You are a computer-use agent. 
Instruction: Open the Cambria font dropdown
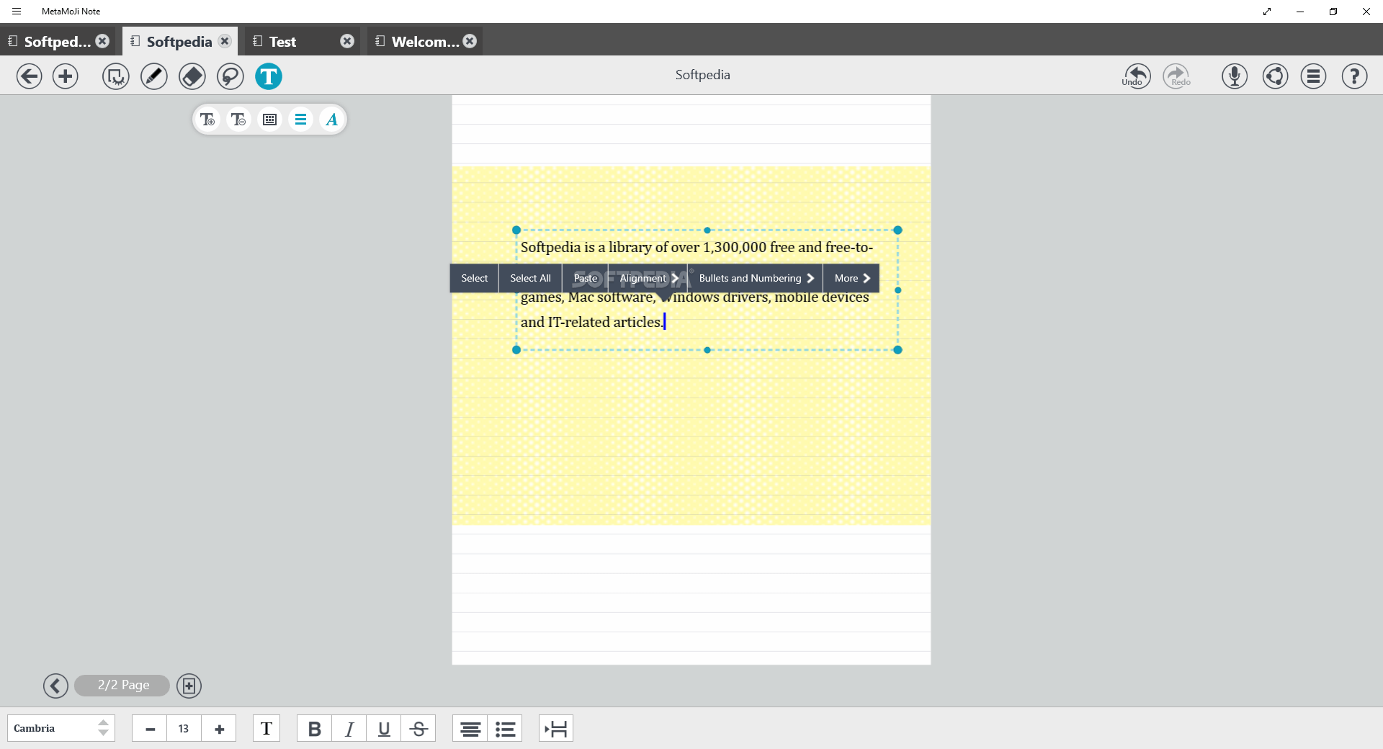tap(61, 729)
